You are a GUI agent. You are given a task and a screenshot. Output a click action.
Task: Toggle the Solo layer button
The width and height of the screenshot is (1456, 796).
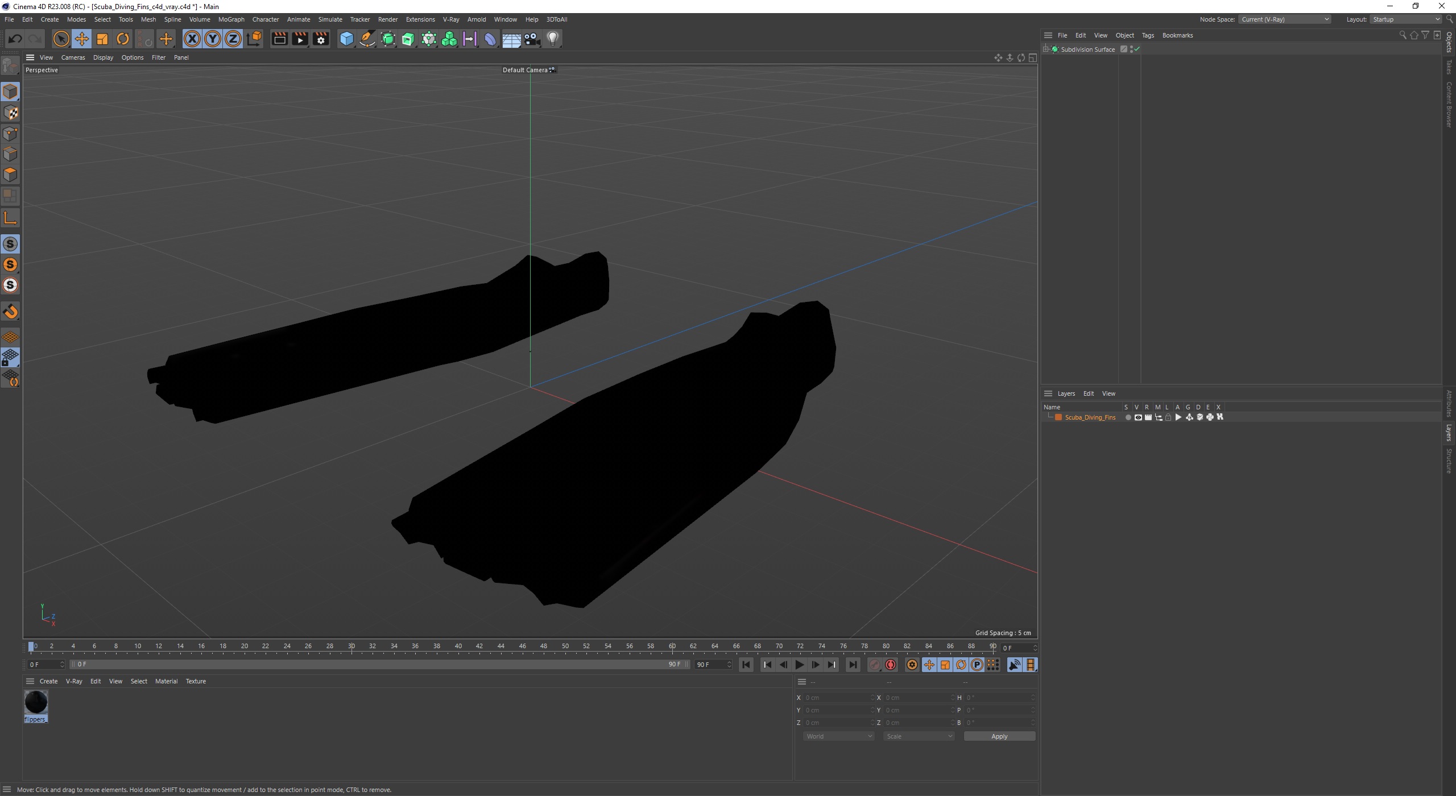tap(1127, 417)
